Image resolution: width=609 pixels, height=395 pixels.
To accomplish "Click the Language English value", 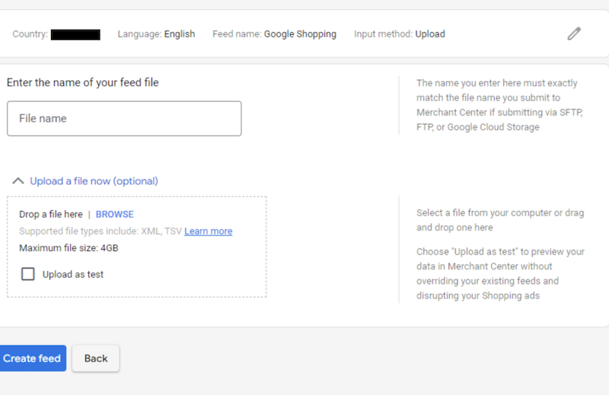I will [x=180, y=34].
